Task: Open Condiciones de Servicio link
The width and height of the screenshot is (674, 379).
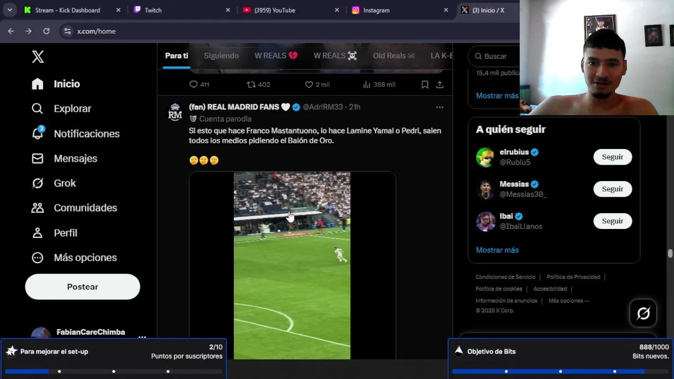Action: 506,277
